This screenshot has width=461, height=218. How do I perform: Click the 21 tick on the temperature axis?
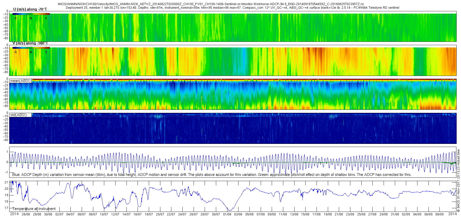[6, 182]
